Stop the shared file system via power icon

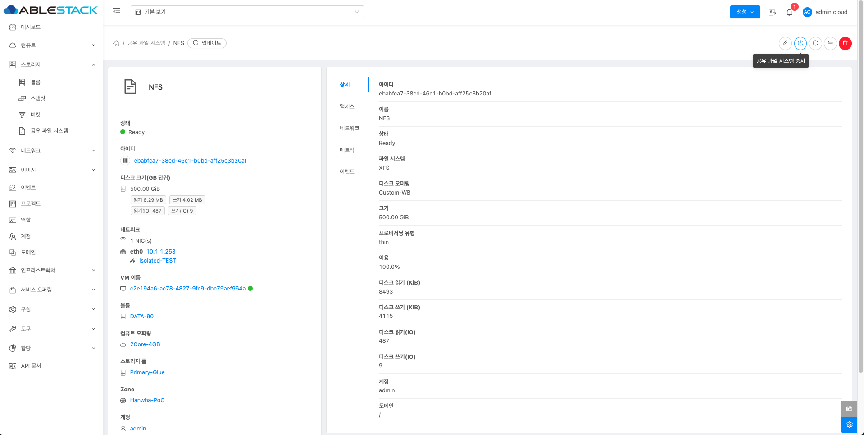pyautogui.click(x=800, y=43)
